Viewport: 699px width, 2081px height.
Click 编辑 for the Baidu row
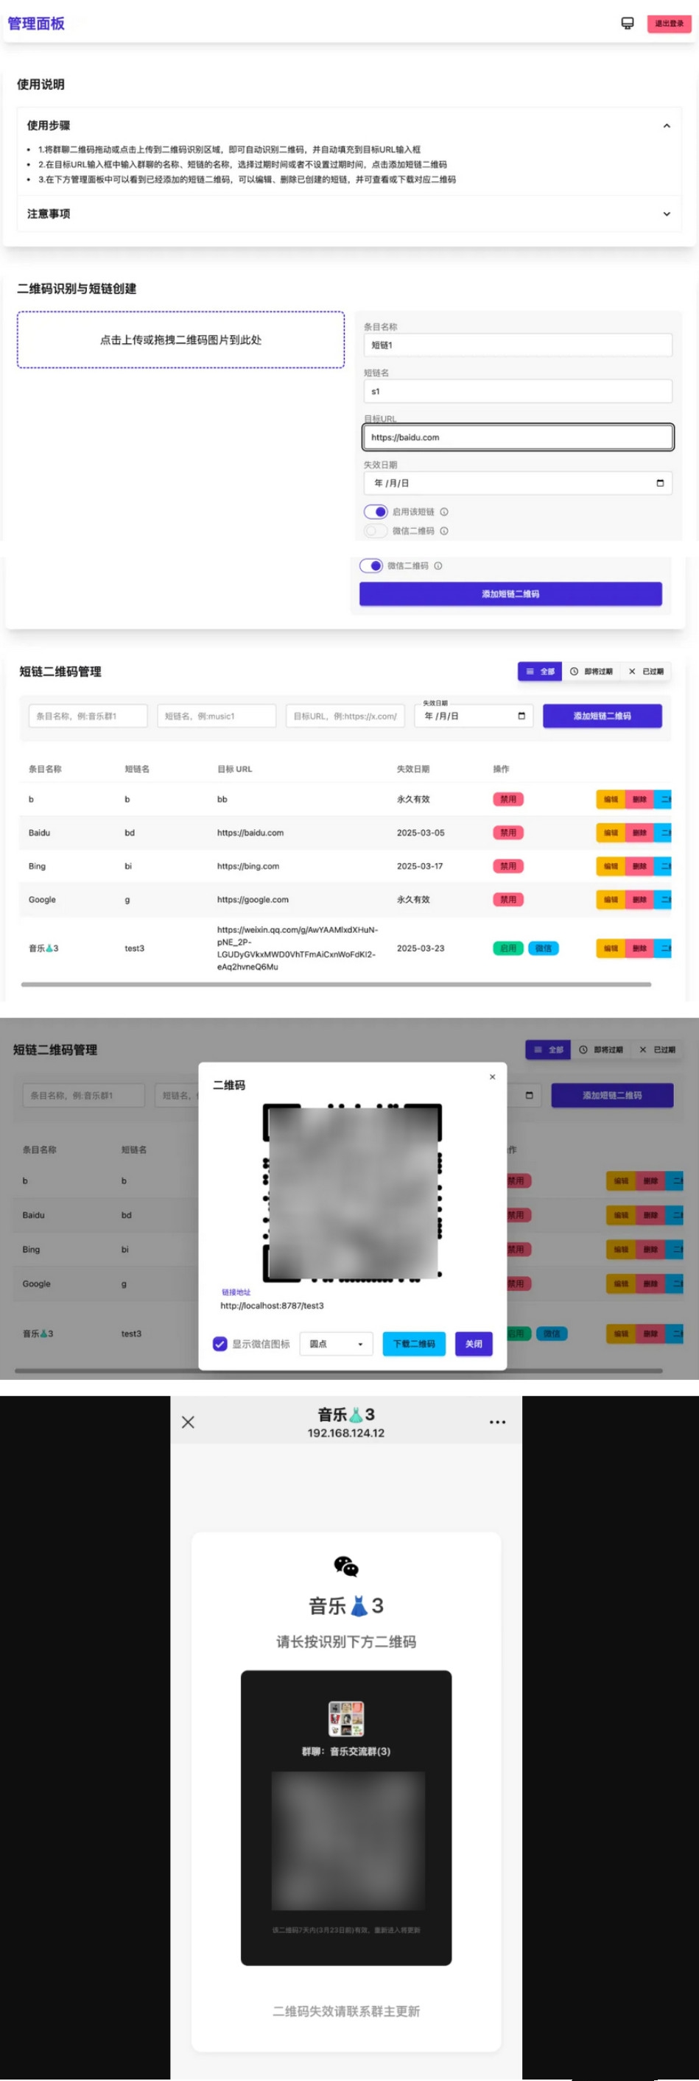(611, 832)
